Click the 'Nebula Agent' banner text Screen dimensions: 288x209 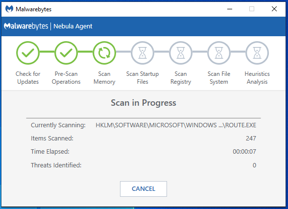coord(73,26)
